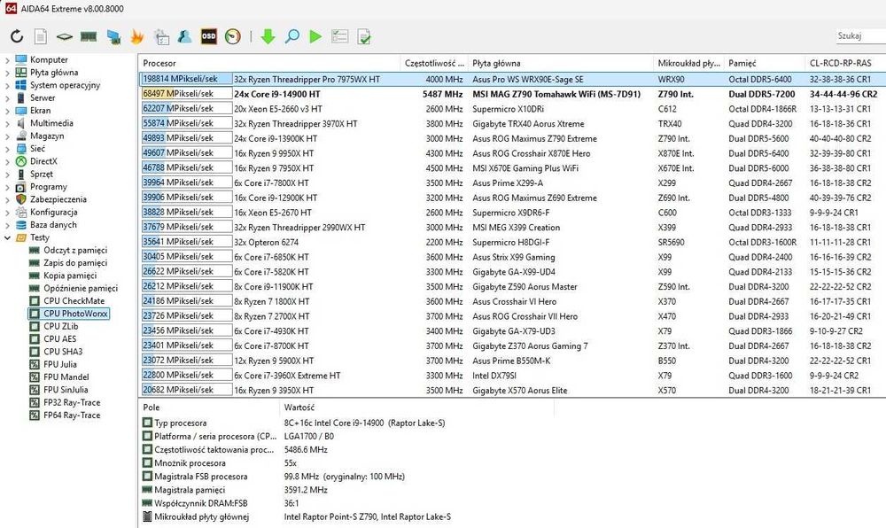Sort by the Procesor column header
The image size is (886, 528).
(269, 63)
